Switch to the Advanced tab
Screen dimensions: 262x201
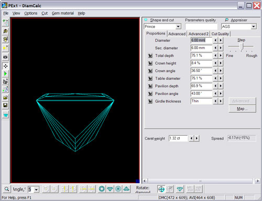(x=177, y=34)
